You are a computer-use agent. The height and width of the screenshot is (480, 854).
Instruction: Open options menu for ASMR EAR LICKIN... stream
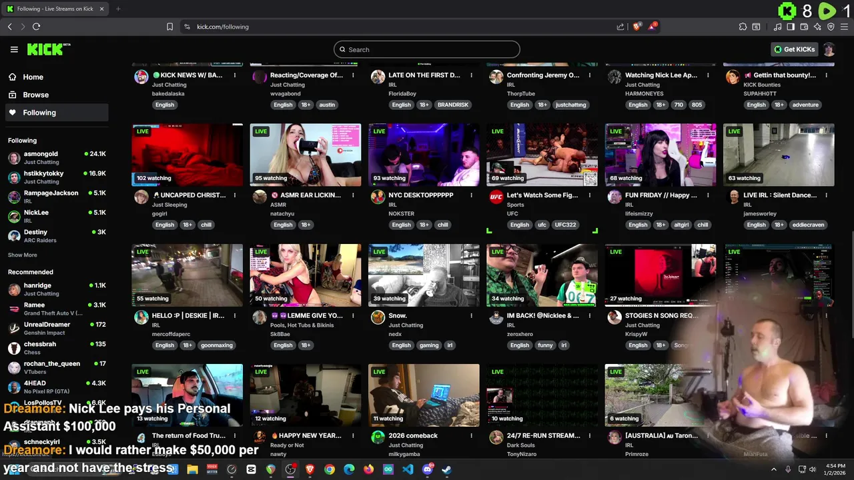(353, 195)
